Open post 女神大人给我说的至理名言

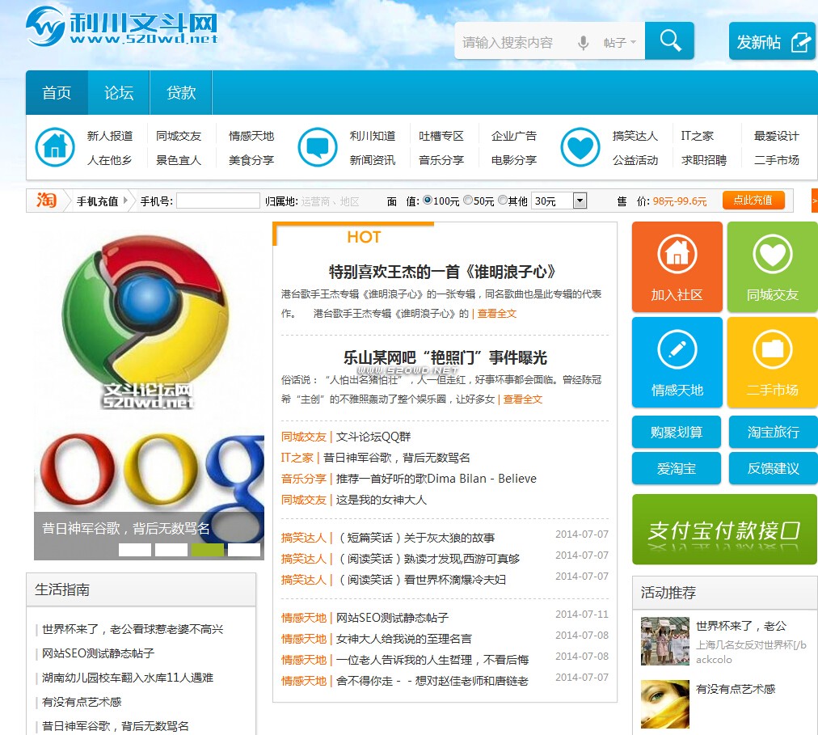coord(404,639)
